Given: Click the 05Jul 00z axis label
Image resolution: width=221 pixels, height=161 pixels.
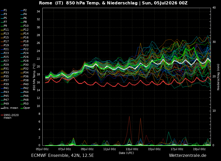Looking at the screenshot, I should [x=42, y=149].
